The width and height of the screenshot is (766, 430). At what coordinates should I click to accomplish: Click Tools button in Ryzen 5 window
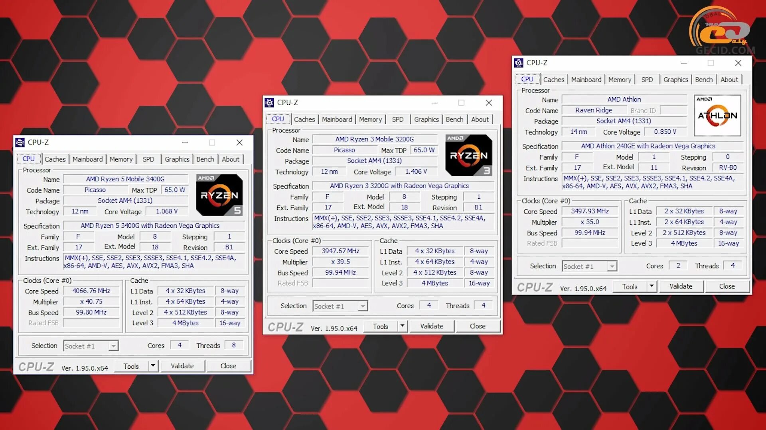pos(131,366)
